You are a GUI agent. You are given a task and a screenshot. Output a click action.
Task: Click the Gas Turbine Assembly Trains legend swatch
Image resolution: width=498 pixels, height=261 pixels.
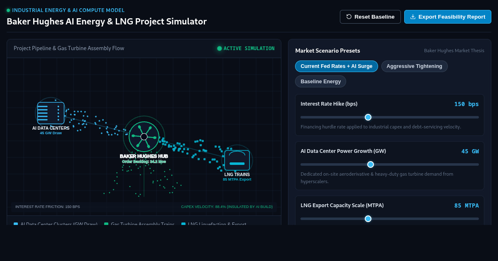106,225
